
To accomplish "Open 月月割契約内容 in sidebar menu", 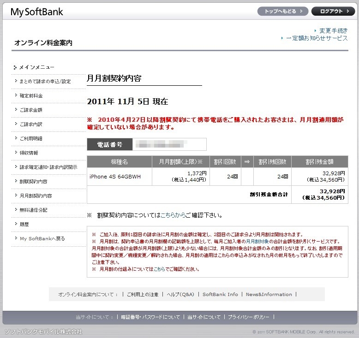I will coord(36,196).
